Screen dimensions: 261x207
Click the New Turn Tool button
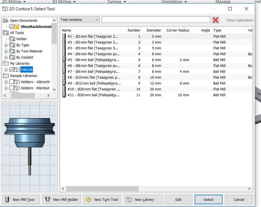[102, 199]
